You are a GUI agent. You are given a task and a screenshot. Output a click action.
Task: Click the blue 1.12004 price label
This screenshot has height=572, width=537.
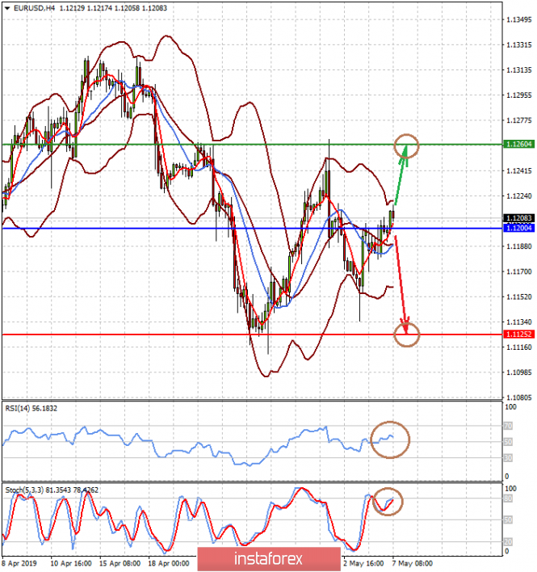517,229
